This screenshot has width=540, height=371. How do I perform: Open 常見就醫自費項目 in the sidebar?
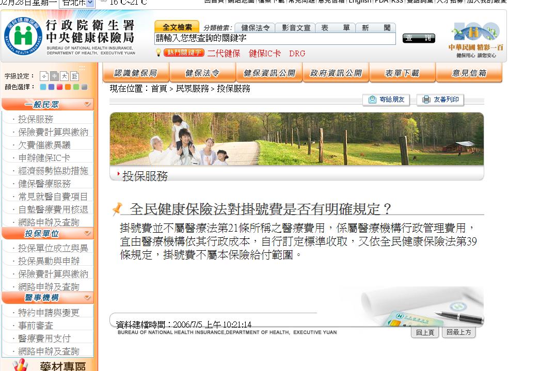53,197
